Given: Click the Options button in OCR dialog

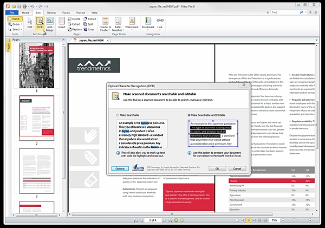Looking at the screenshot, I should coord(120,168).
